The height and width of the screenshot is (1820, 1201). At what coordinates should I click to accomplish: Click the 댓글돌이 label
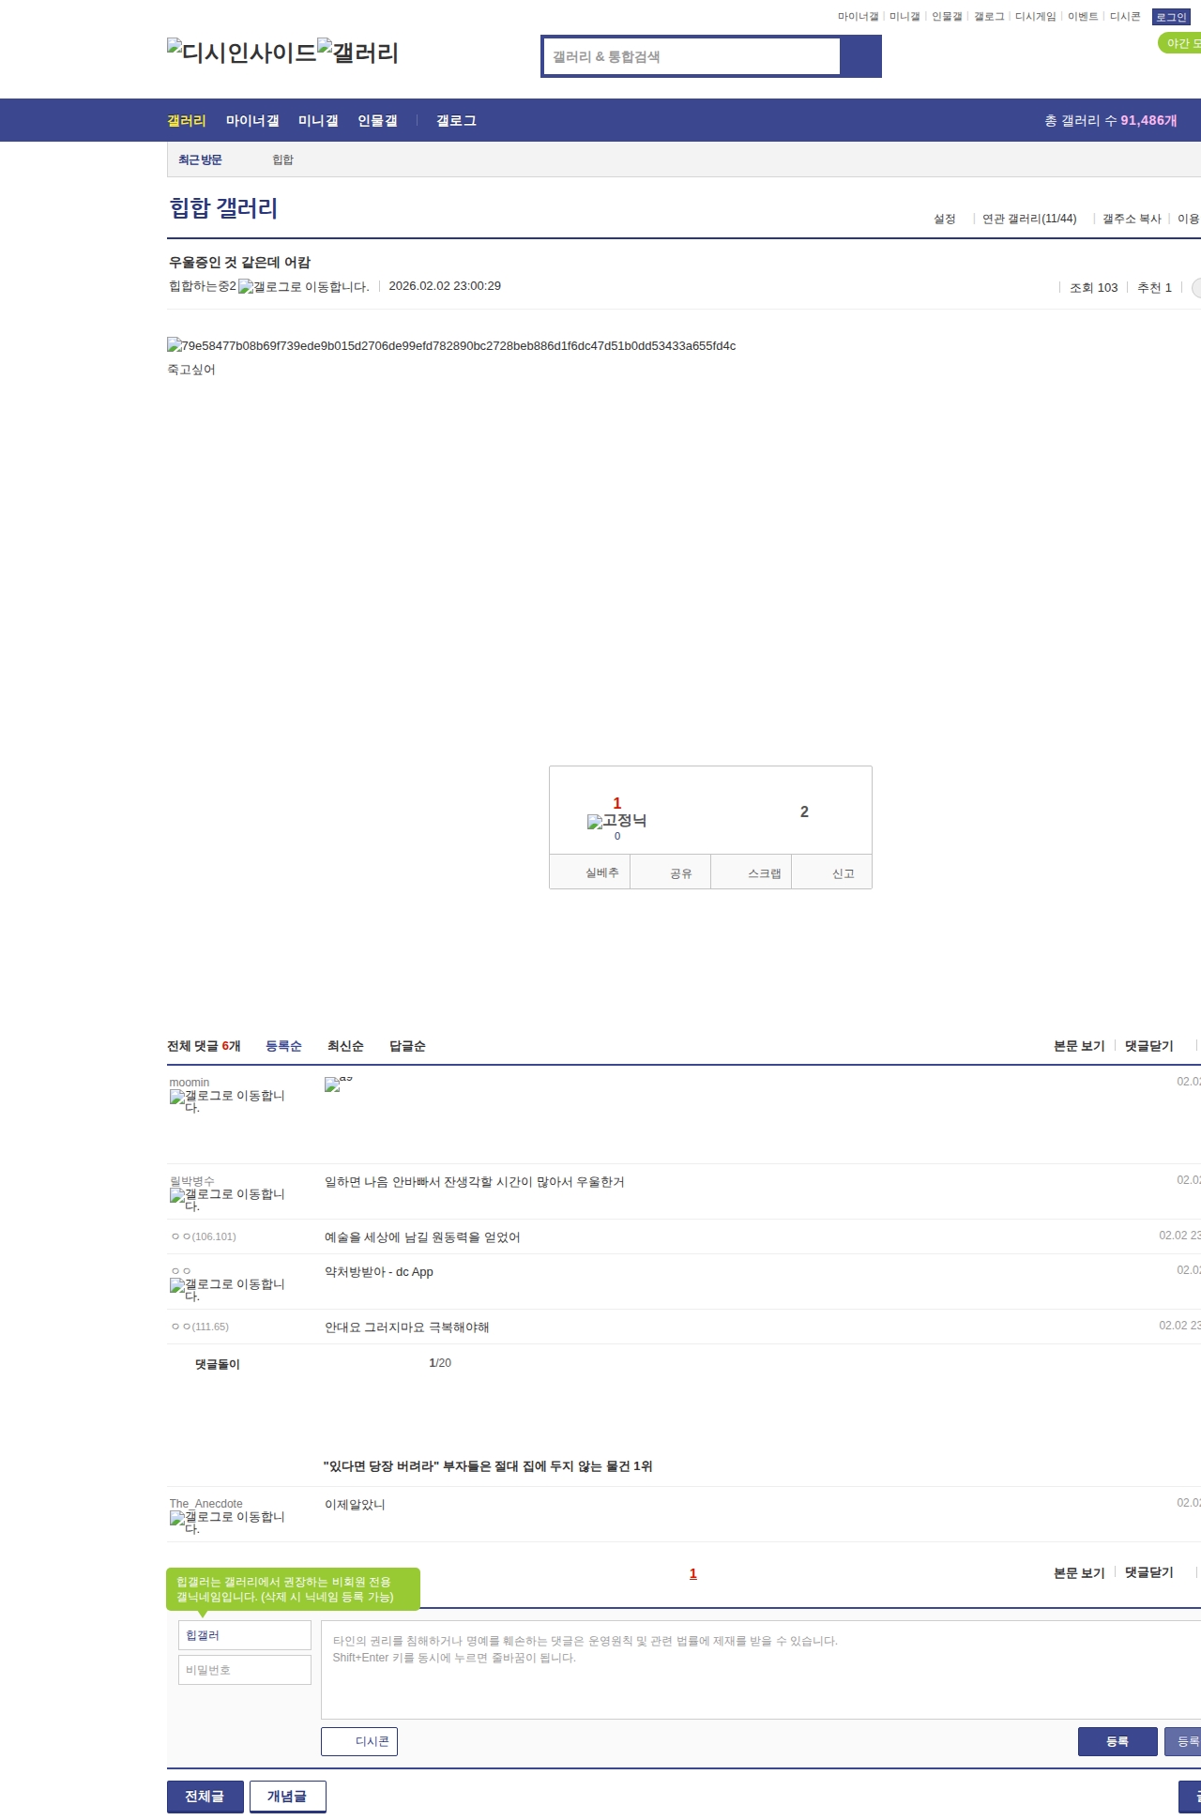point(218,1364)
